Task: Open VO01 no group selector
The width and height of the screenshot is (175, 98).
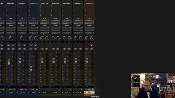Action: [x=11, y=33]
